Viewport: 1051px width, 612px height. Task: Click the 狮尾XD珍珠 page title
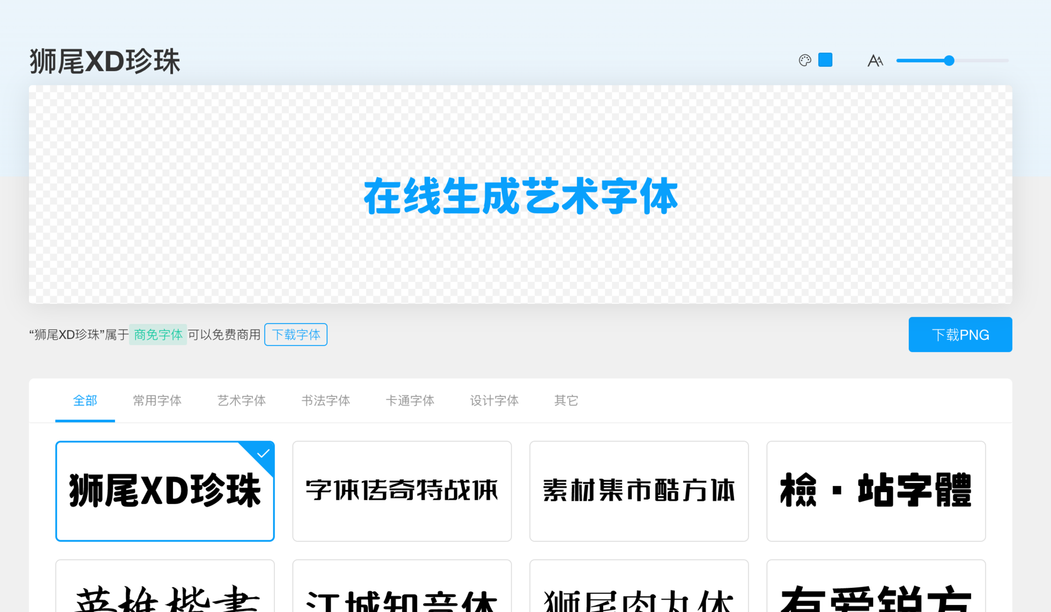pyautogui.click(x=105, y=61)
